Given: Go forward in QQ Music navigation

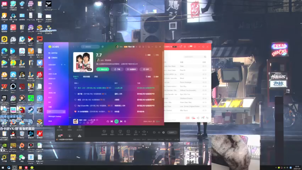Looking at the screenshot, I should pyautogui.click(x=78, y=46).
